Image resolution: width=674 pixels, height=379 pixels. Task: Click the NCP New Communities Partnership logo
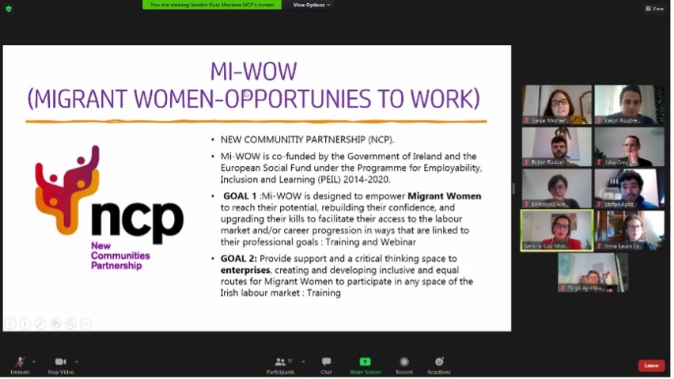tap(110, 208)
